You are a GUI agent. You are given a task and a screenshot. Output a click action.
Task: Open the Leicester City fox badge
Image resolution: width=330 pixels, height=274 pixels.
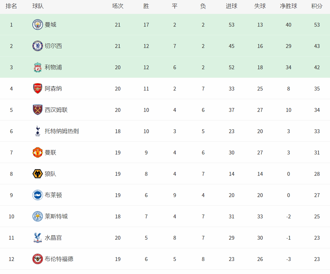38,216
